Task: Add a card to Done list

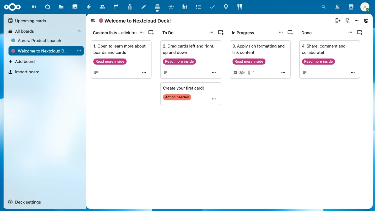Action: pyautogui.click(x=360, y=32)
